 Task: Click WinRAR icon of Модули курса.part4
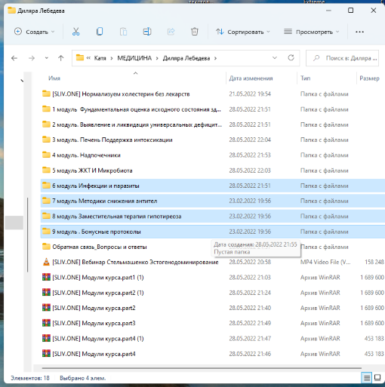(46, 354)
